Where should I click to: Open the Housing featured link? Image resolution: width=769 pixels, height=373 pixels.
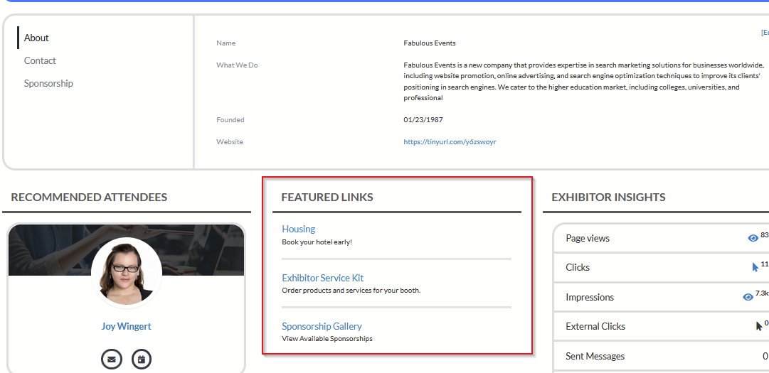pos(298,229)
